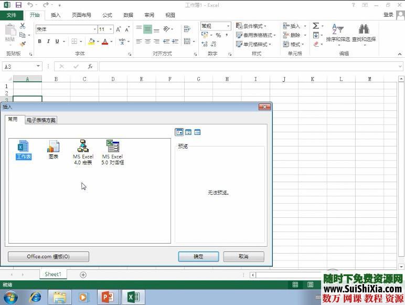Open the borders dropdown arrow
The image size is (405, 305).
click(x=81, y=41)
